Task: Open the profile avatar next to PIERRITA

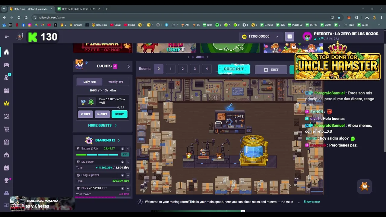Action: click(307, 36)
